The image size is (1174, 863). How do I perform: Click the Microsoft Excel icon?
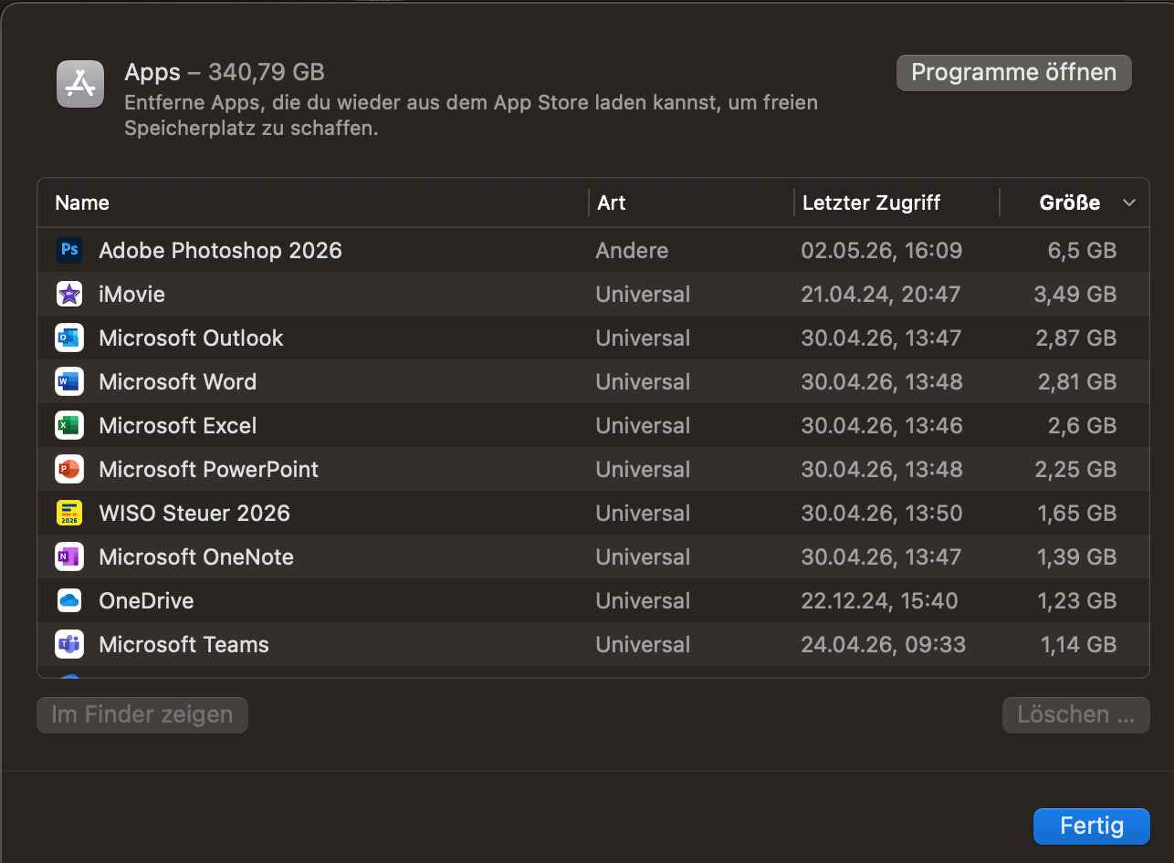pyautogui.click(x=69, y=425)
